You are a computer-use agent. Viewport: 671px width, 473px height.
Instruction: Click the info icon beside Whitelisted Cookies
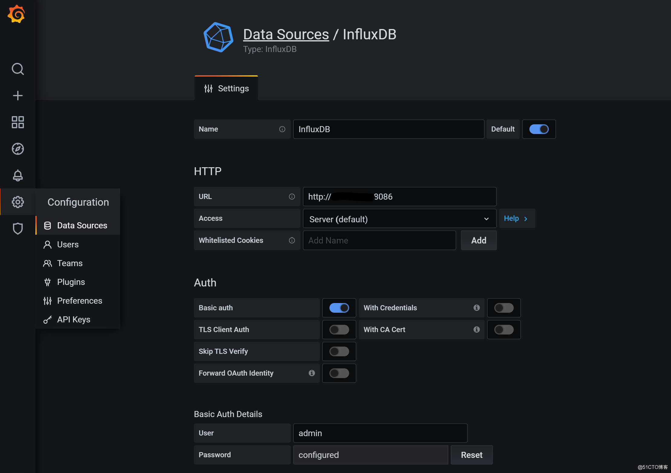tap(292, 240)
